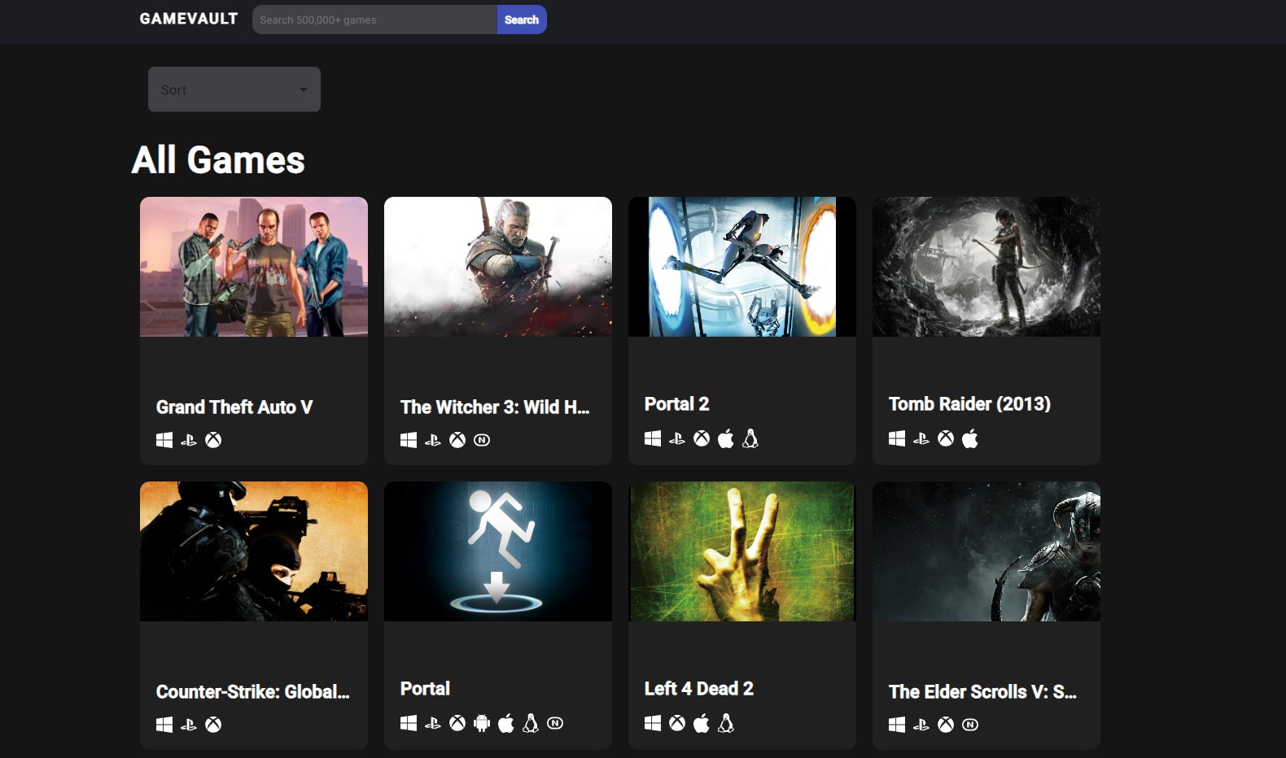Choose the PlayStation icon on Tomb Raider (2013)
This screenshot has width=1286, height=758.
point(921,438)
